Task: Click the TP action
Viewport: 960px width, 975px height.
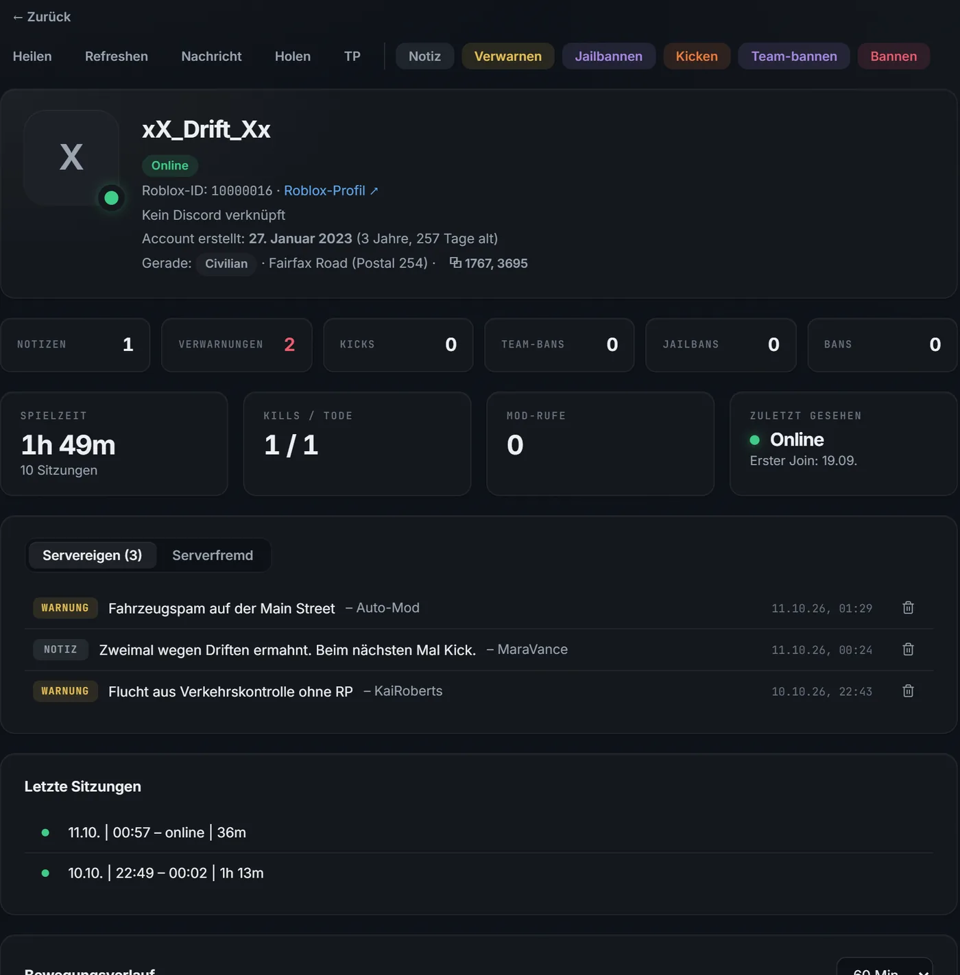Action: 352,56
